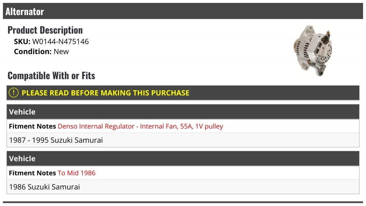Screen dimensions: 366x206
Task: Select the PLEASE READ BEFORE MAKING THIS PURCHASE banner
Action: click(183, 93)
